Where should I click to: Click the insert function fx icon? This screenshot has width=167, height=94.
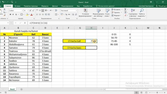point(25,23)
